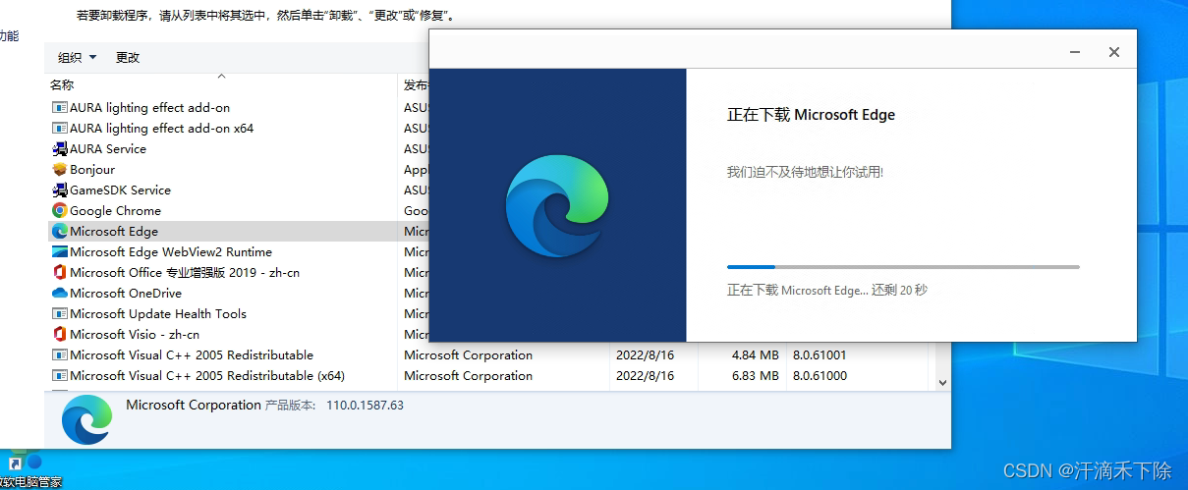Click the Visual C++ 2005 Redistributable icon
Viewport: 1188px width, 490px height.
[x=59, y=355]
